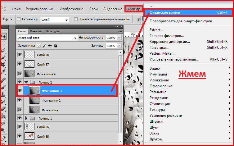Screen dimensions: 234x146
Task: Open Галерея фильтров
Action: (188, 36)
